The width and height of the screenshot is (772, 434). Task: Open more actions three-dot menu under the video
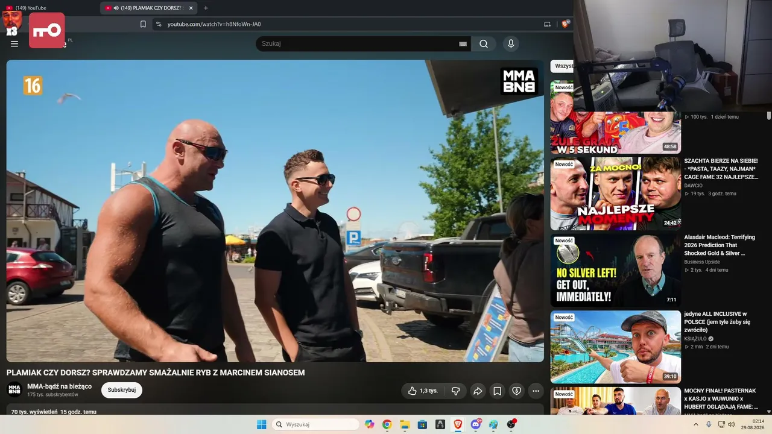(536, 391)
